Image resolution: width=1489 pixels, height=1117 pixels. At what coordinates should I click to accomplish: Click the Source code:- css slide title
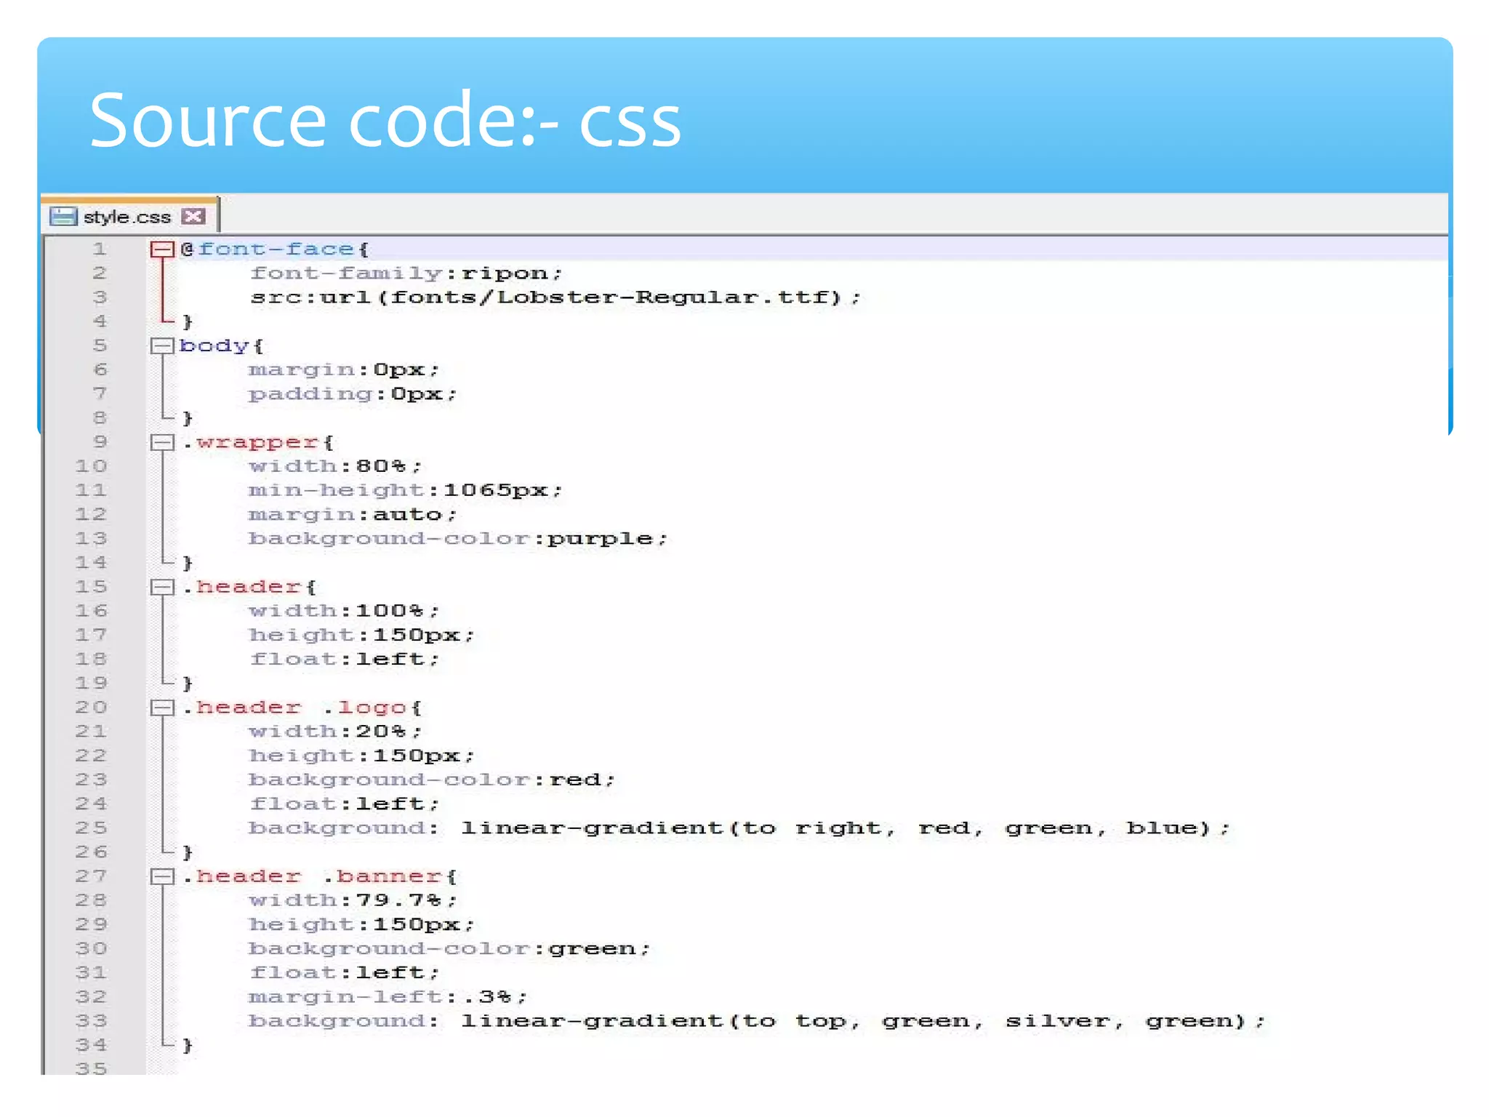(x=385, y=120)
